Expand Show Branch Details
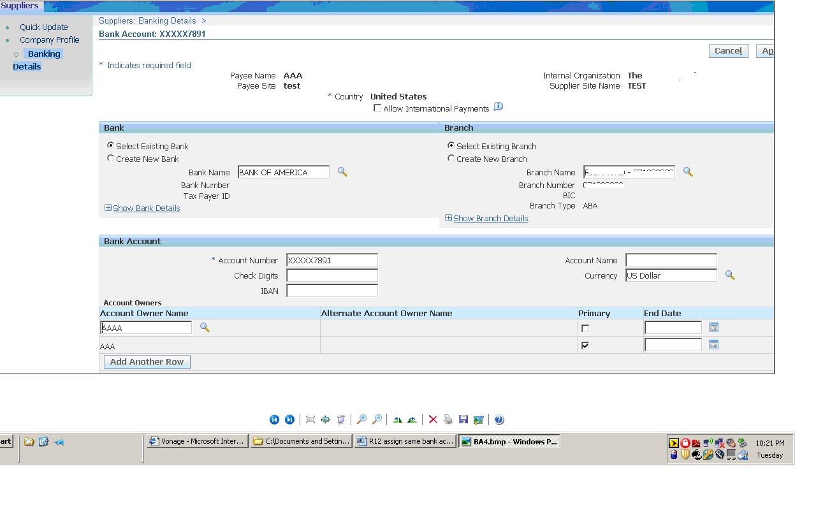Viewport: 816px width, 510px height. (x=490, y=218)
